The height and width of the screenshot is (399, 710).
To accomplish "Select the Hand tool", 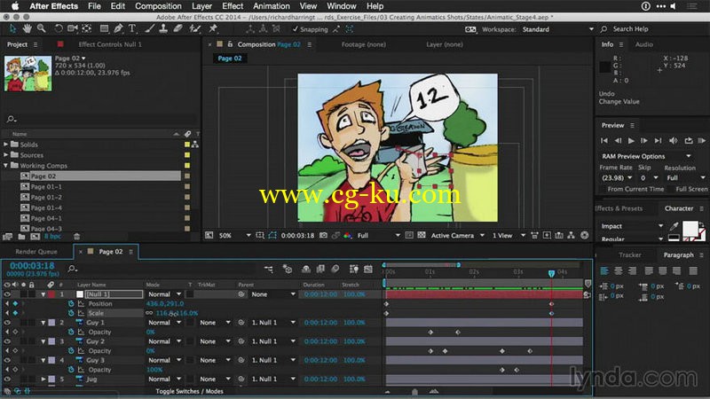I will click(x=28, y=29).
